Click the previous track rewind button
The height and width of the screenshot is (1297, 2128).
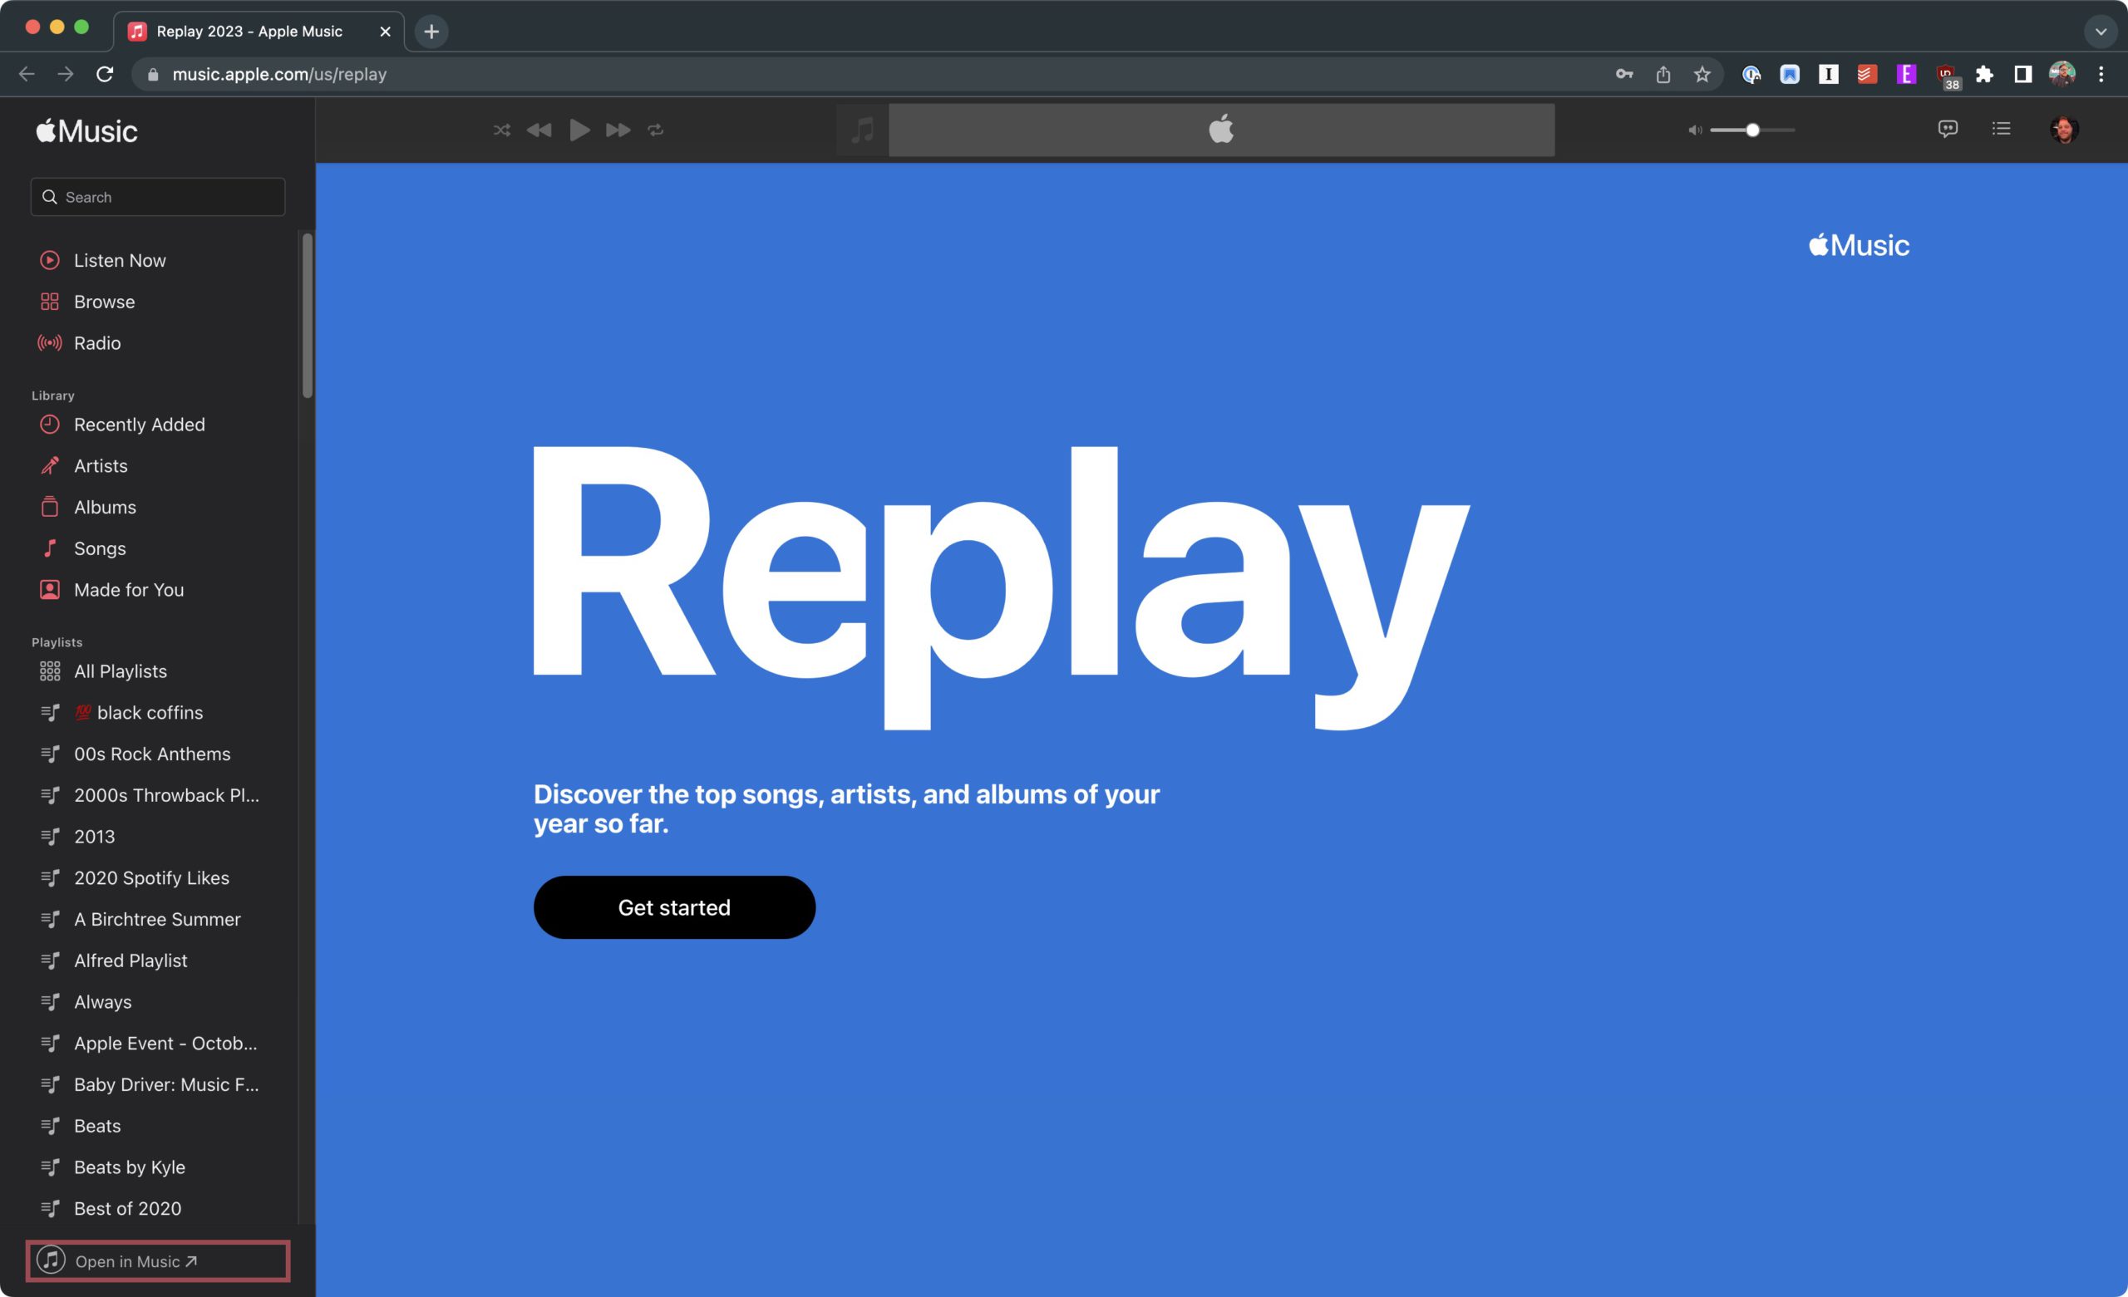539,130
